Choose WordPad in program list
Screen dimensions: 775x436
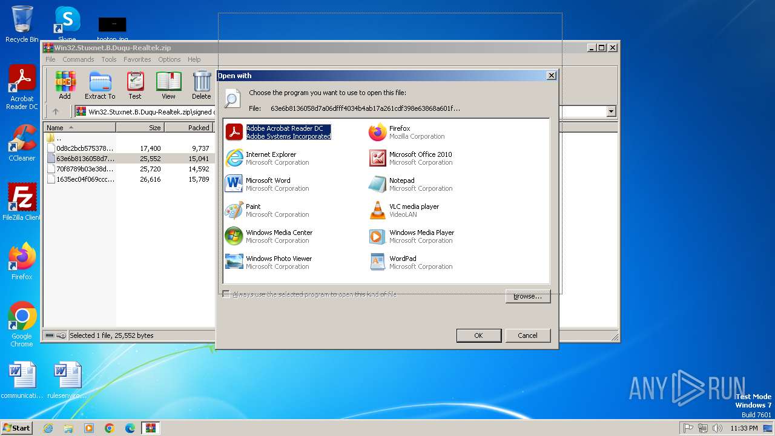(x=411, y=262)
